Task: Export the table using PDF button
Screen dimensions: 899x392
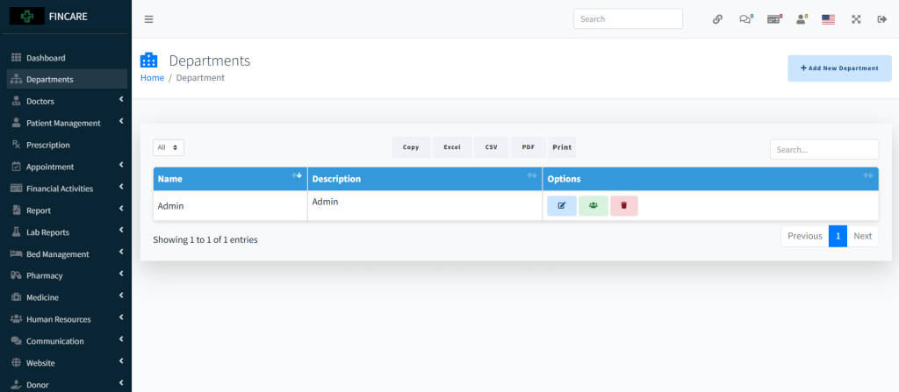Action: point(528,147)
